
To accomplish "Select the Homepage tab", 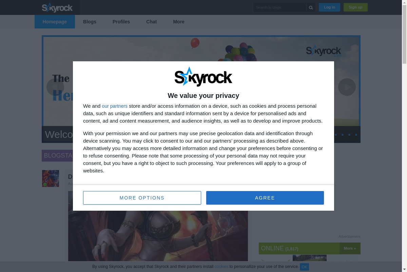I will (x=55, y=22).
